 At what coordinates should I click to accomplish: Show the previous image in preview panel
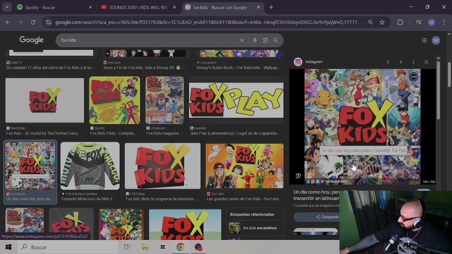pyautogui.click(x=388, y=62)
